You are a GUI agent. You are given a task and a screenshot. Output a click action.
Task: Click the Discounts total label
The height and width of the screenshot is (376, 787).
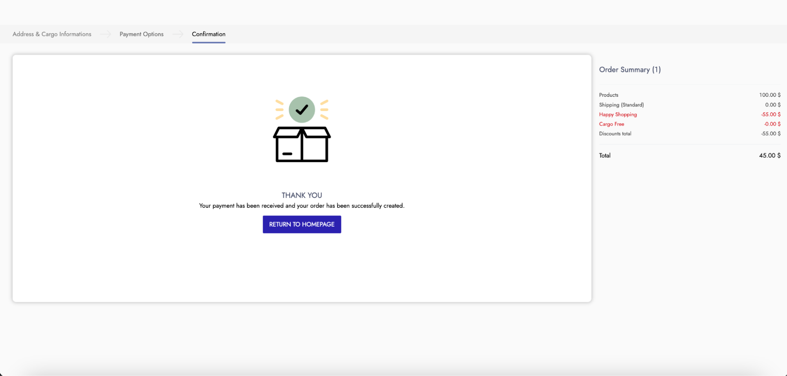tap(615, 134)
